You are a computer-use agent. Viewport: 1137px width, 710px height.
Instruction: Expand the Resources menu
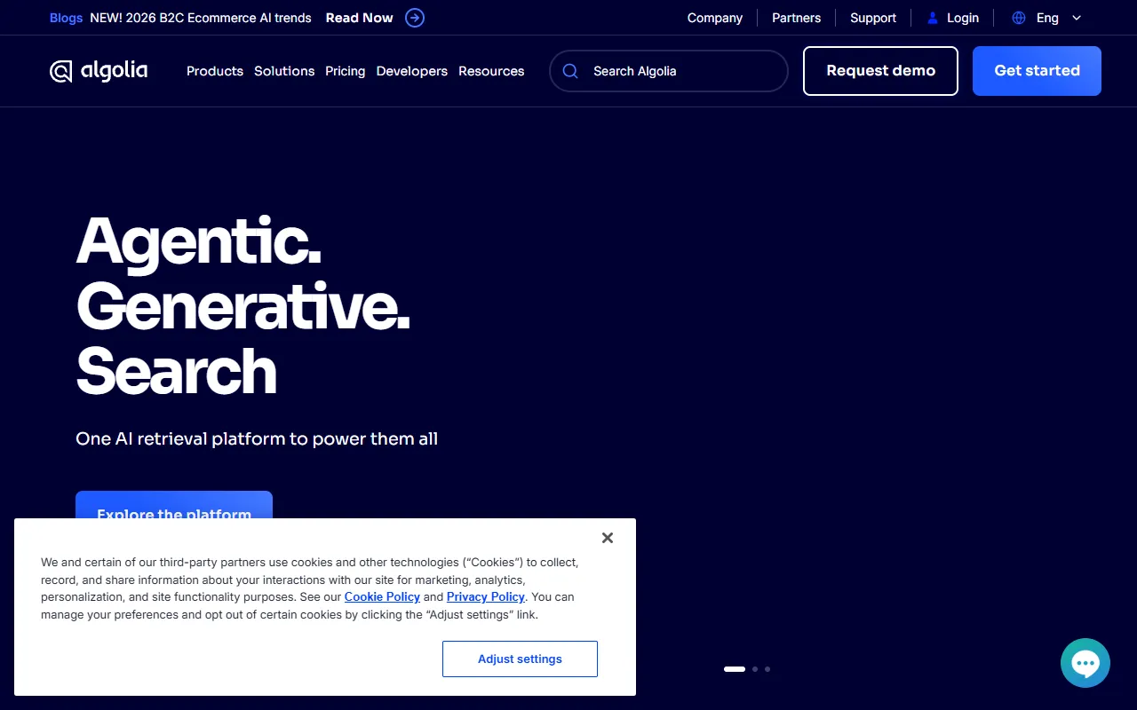tap(491, 71)
